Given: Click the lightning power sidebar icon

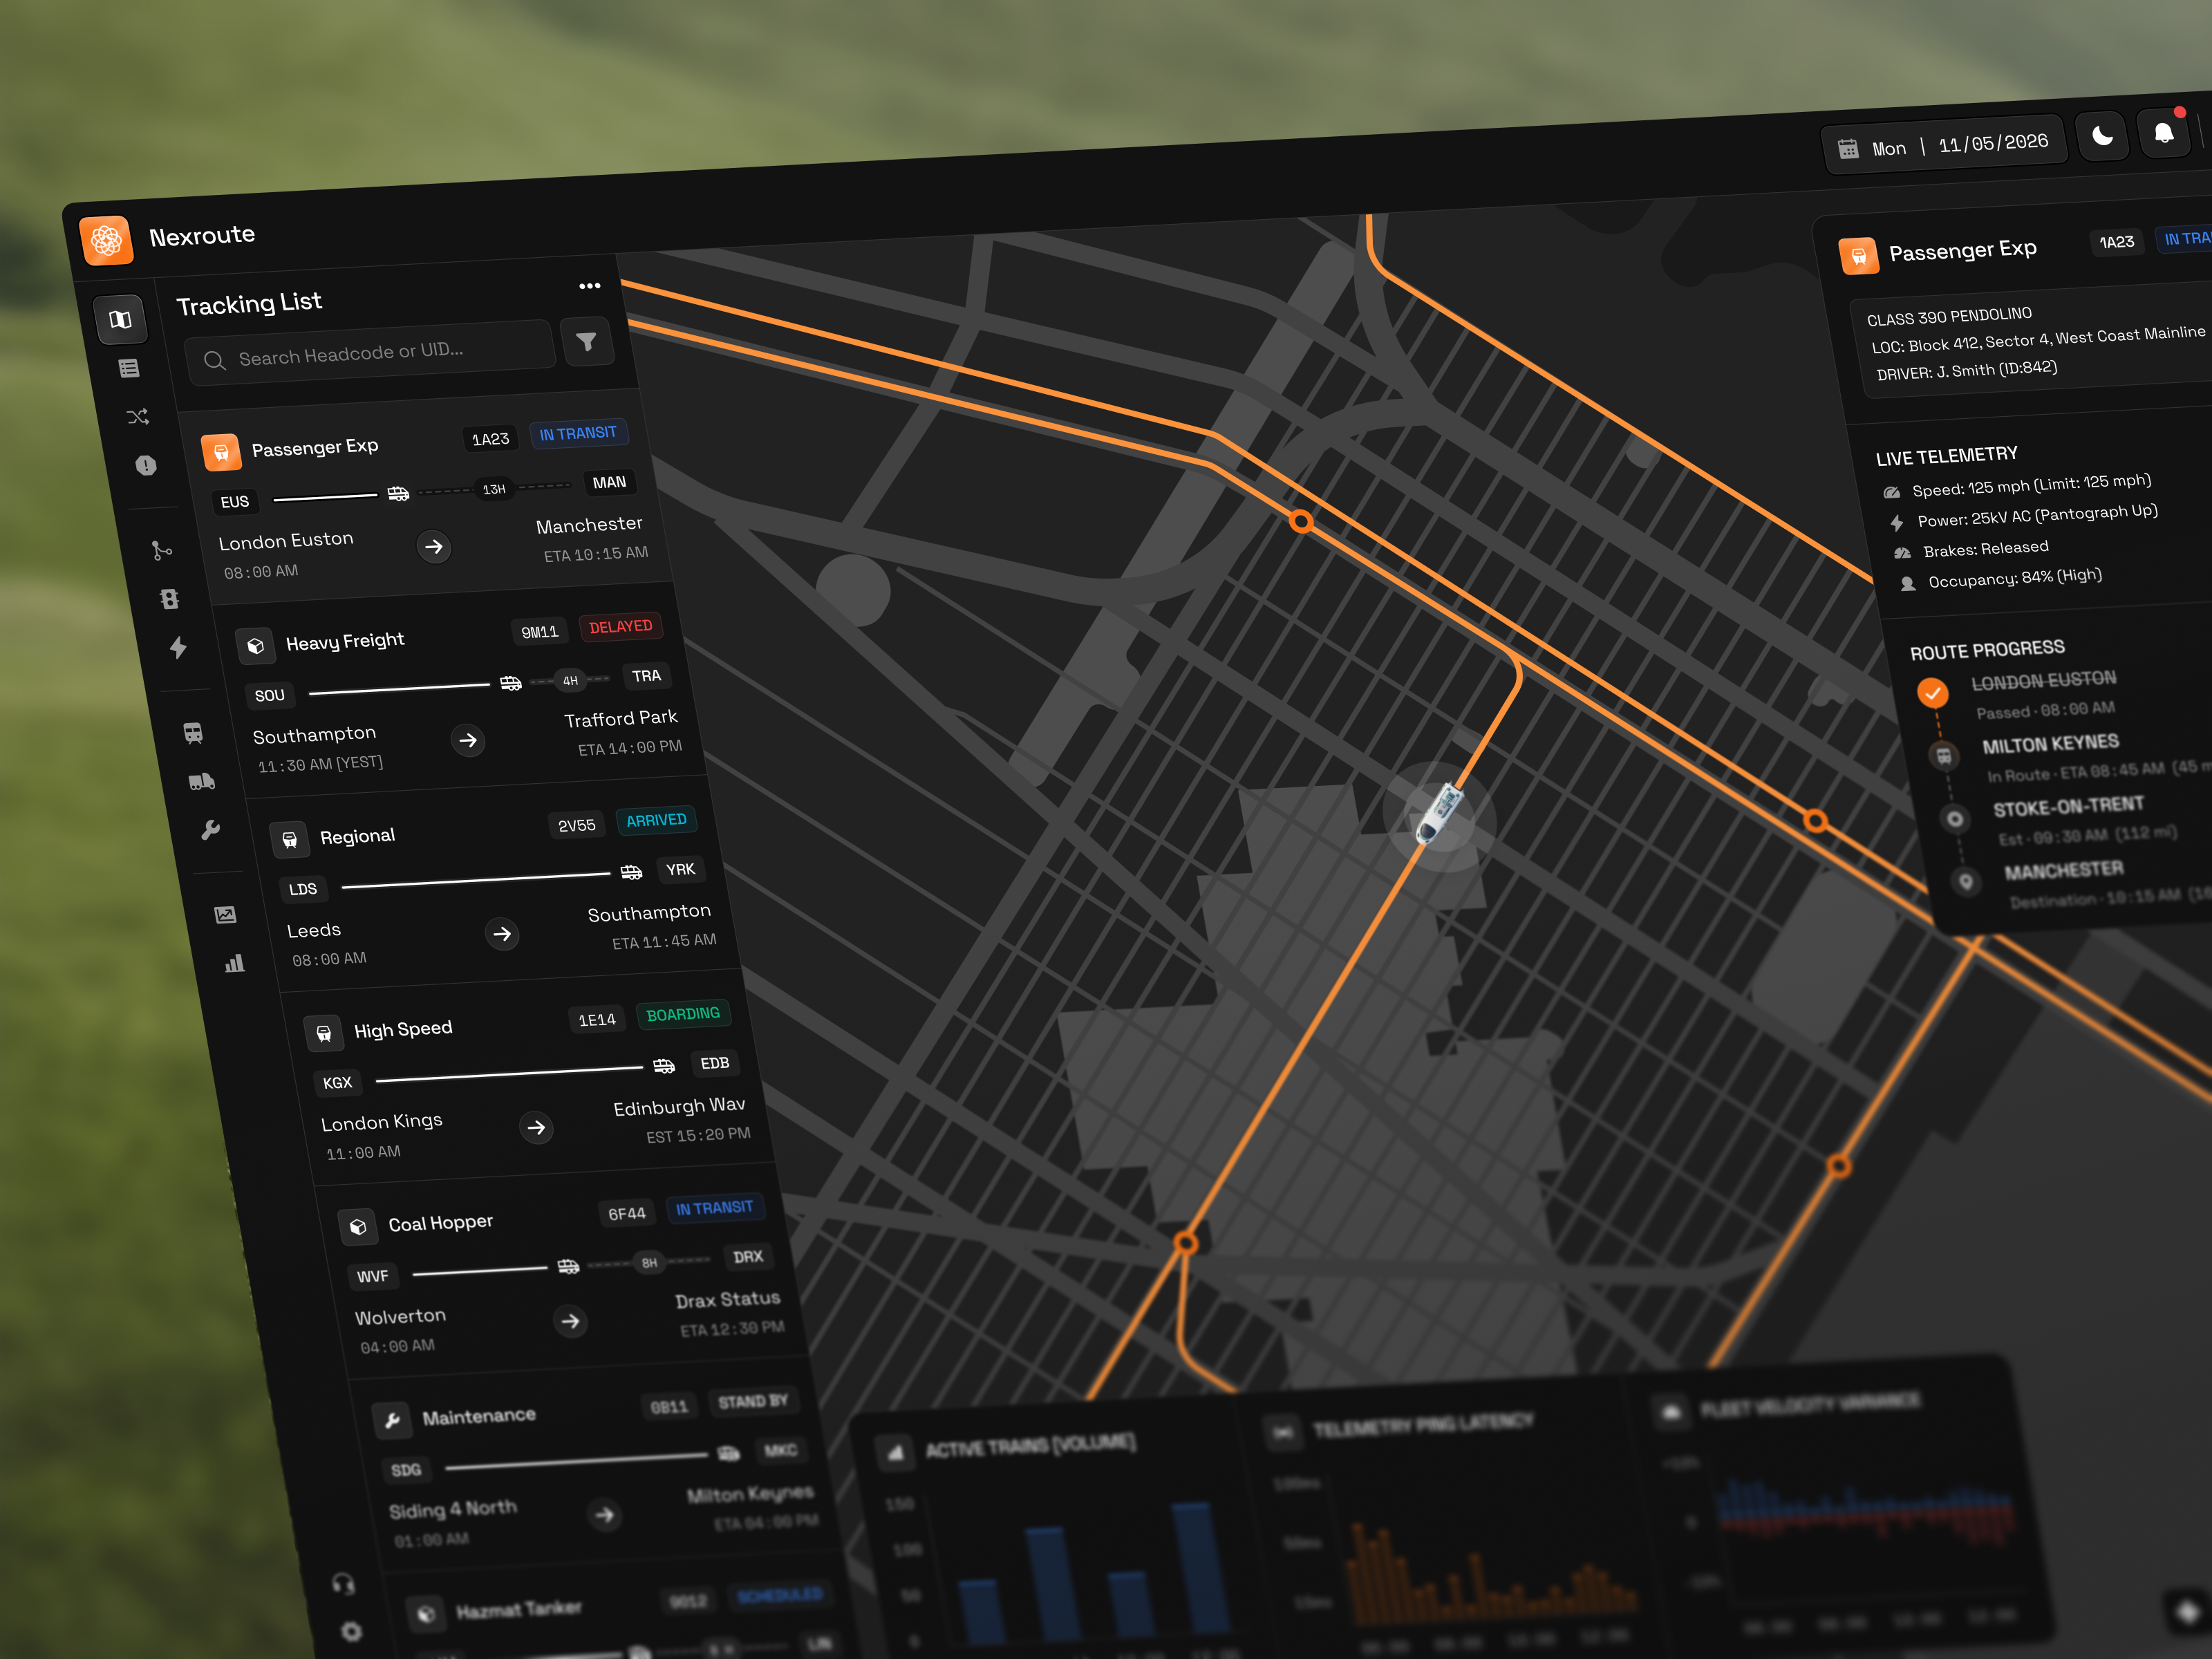Looking at the screenshot, I should [x=178, y=647].
